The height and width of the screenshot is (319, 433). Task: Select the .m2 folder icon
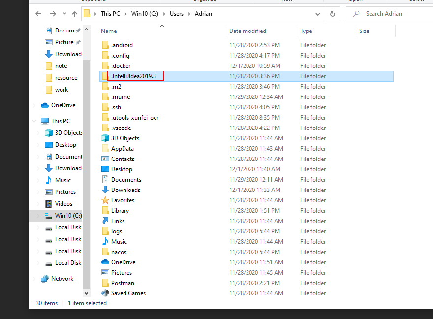[105, 87]
